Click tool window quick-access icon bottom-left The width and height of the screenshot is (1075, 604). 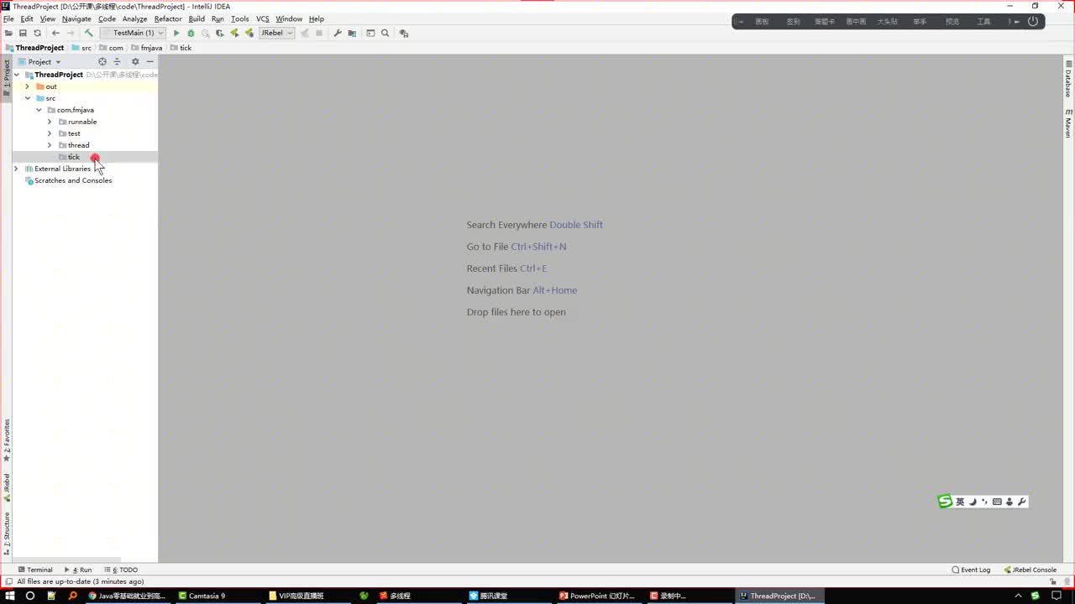[x=8, y=581]
